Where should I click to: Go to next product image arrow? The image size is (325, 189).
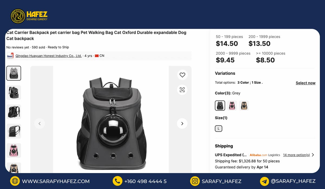182,123
